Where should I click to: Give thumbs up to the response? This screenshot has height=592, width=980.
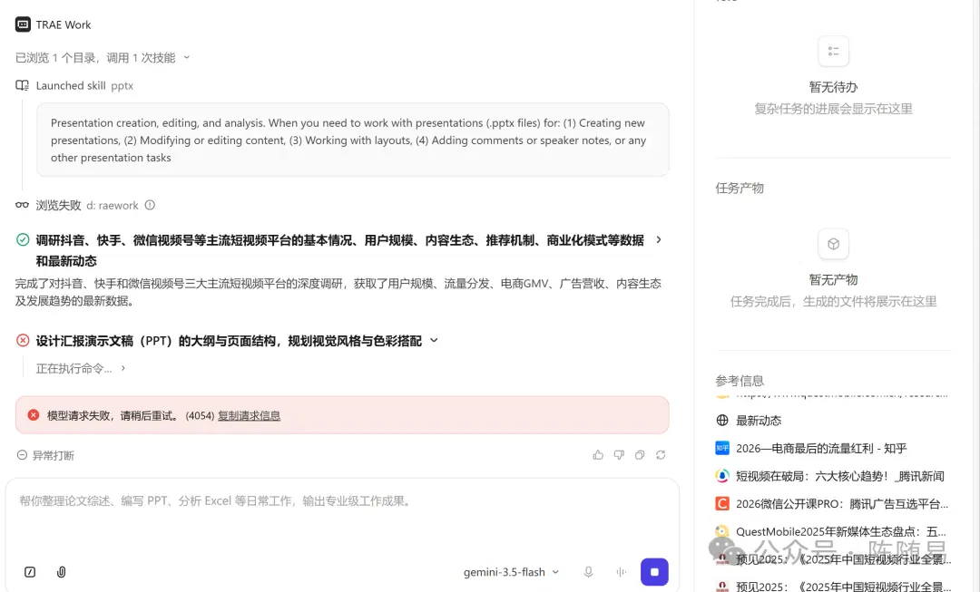pyautogui.click(x=598, y=455)
